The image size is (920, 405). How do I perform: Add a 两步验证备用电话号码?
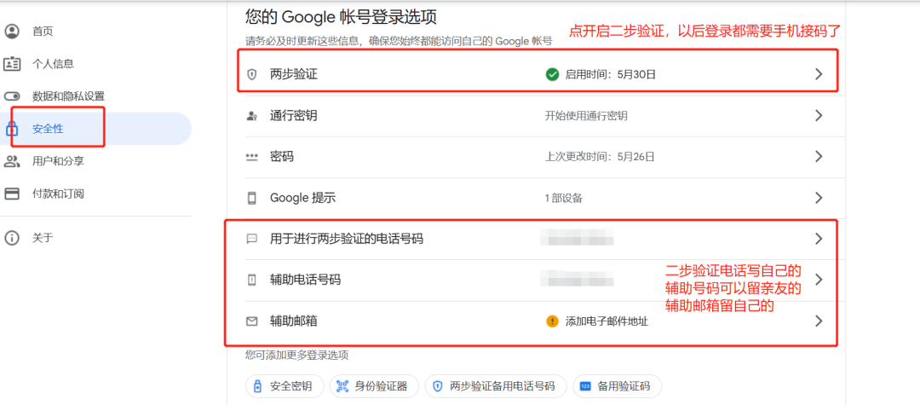coord(496,386)
